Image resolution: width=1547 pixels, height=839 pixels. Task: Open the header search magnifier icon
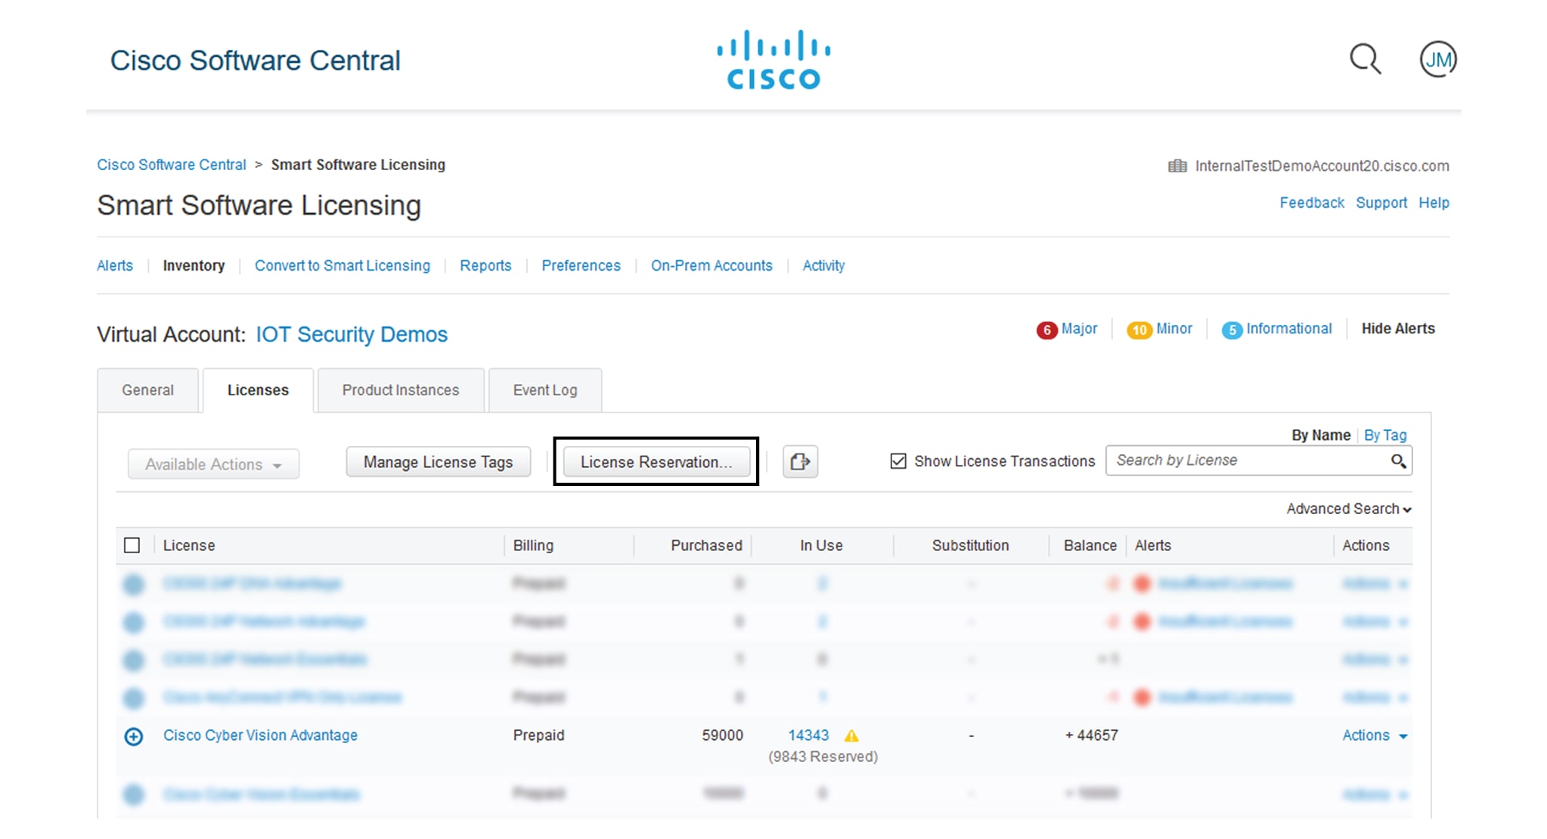click(x=1366, y=59)
